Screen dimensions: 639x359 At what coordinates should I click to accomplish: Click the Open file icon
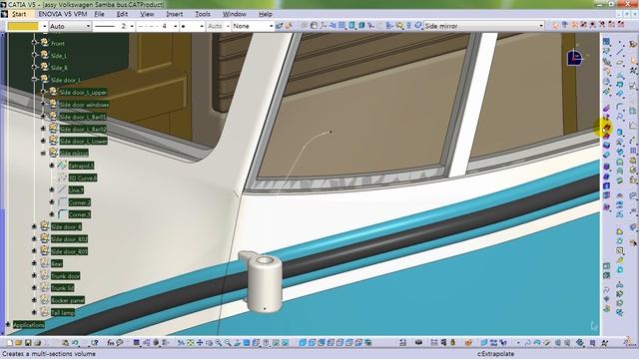19,343
